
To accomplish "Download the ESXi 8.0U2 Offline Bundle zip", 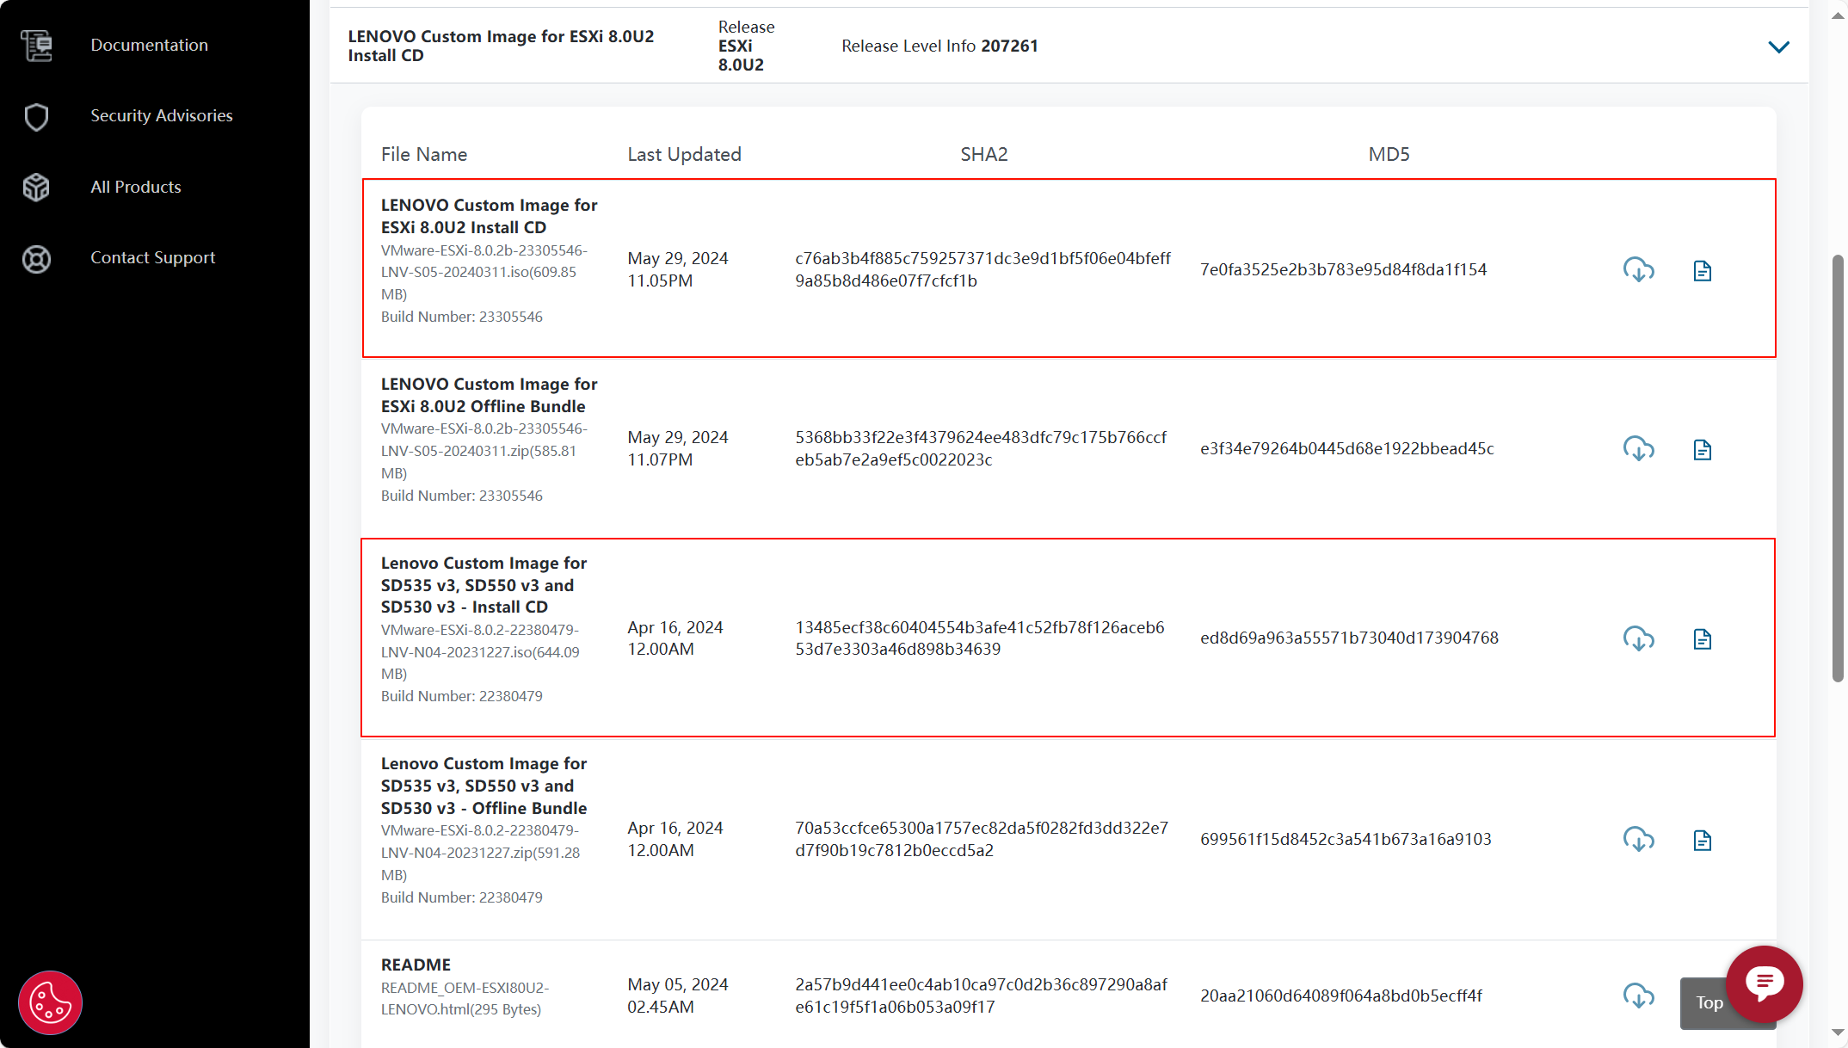I will coord(1638,449).
